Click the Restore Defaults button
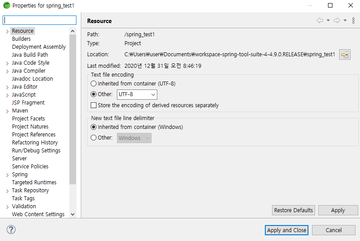 tap(293, 210)
